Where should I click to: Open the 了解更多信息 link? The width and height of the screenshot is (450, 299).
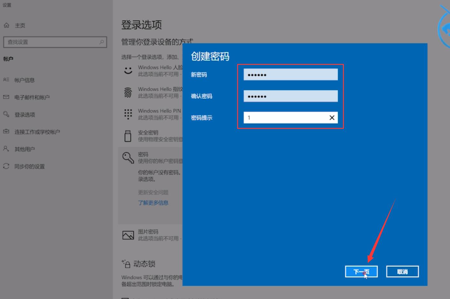pyautogui.click(x=153, y=203)
